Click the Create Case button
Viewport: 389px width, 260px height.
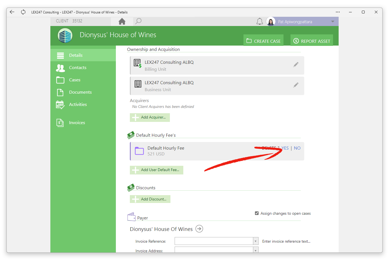pyautogui.click(x=263, y=41)
